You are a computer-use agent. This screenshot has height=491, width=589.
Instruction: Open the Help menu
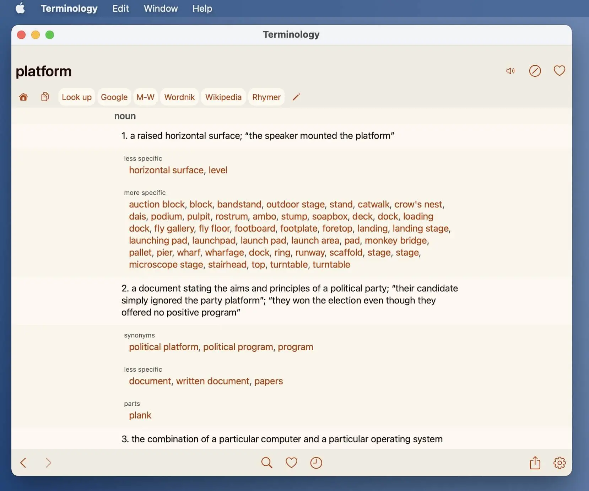pyautogui.click(x=202, y=8)
